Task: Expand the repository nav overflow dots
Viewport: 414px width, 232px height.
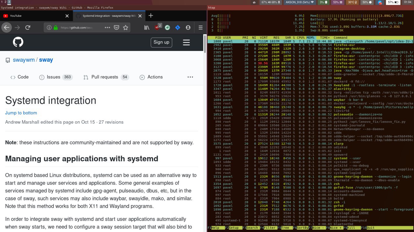Action: (190, 77)
